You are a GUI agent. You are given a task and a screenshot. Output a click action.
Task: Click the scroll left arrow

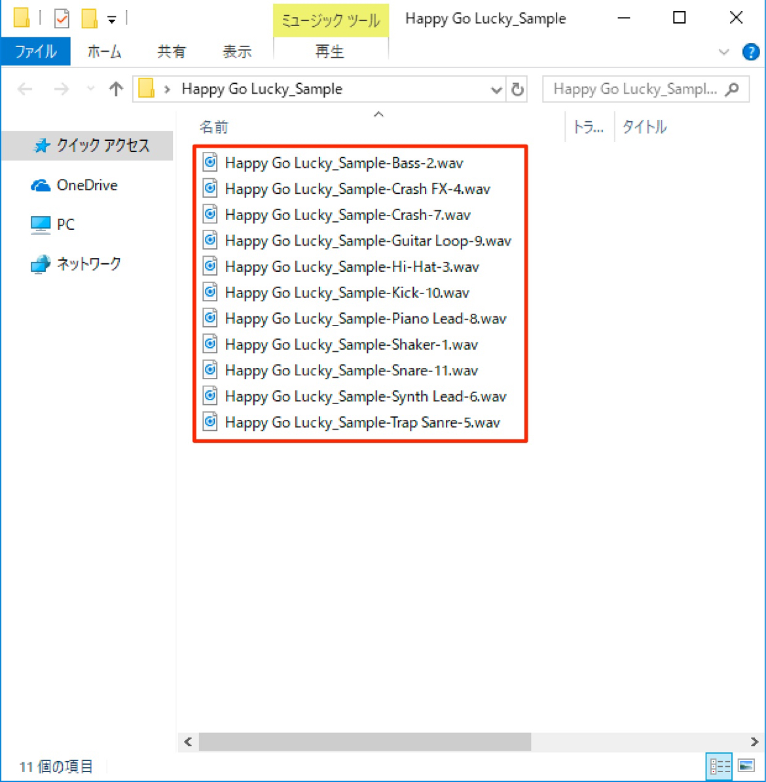188,741
